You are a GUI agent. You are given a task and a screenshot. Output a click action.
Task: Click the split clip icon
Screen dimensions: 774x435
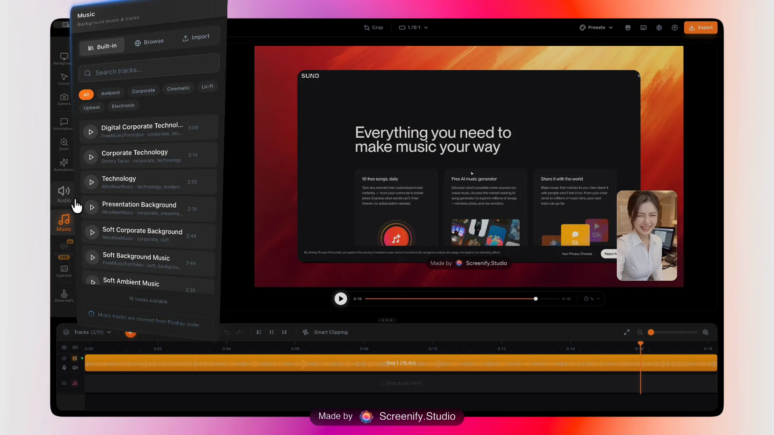tap(272, 332)
